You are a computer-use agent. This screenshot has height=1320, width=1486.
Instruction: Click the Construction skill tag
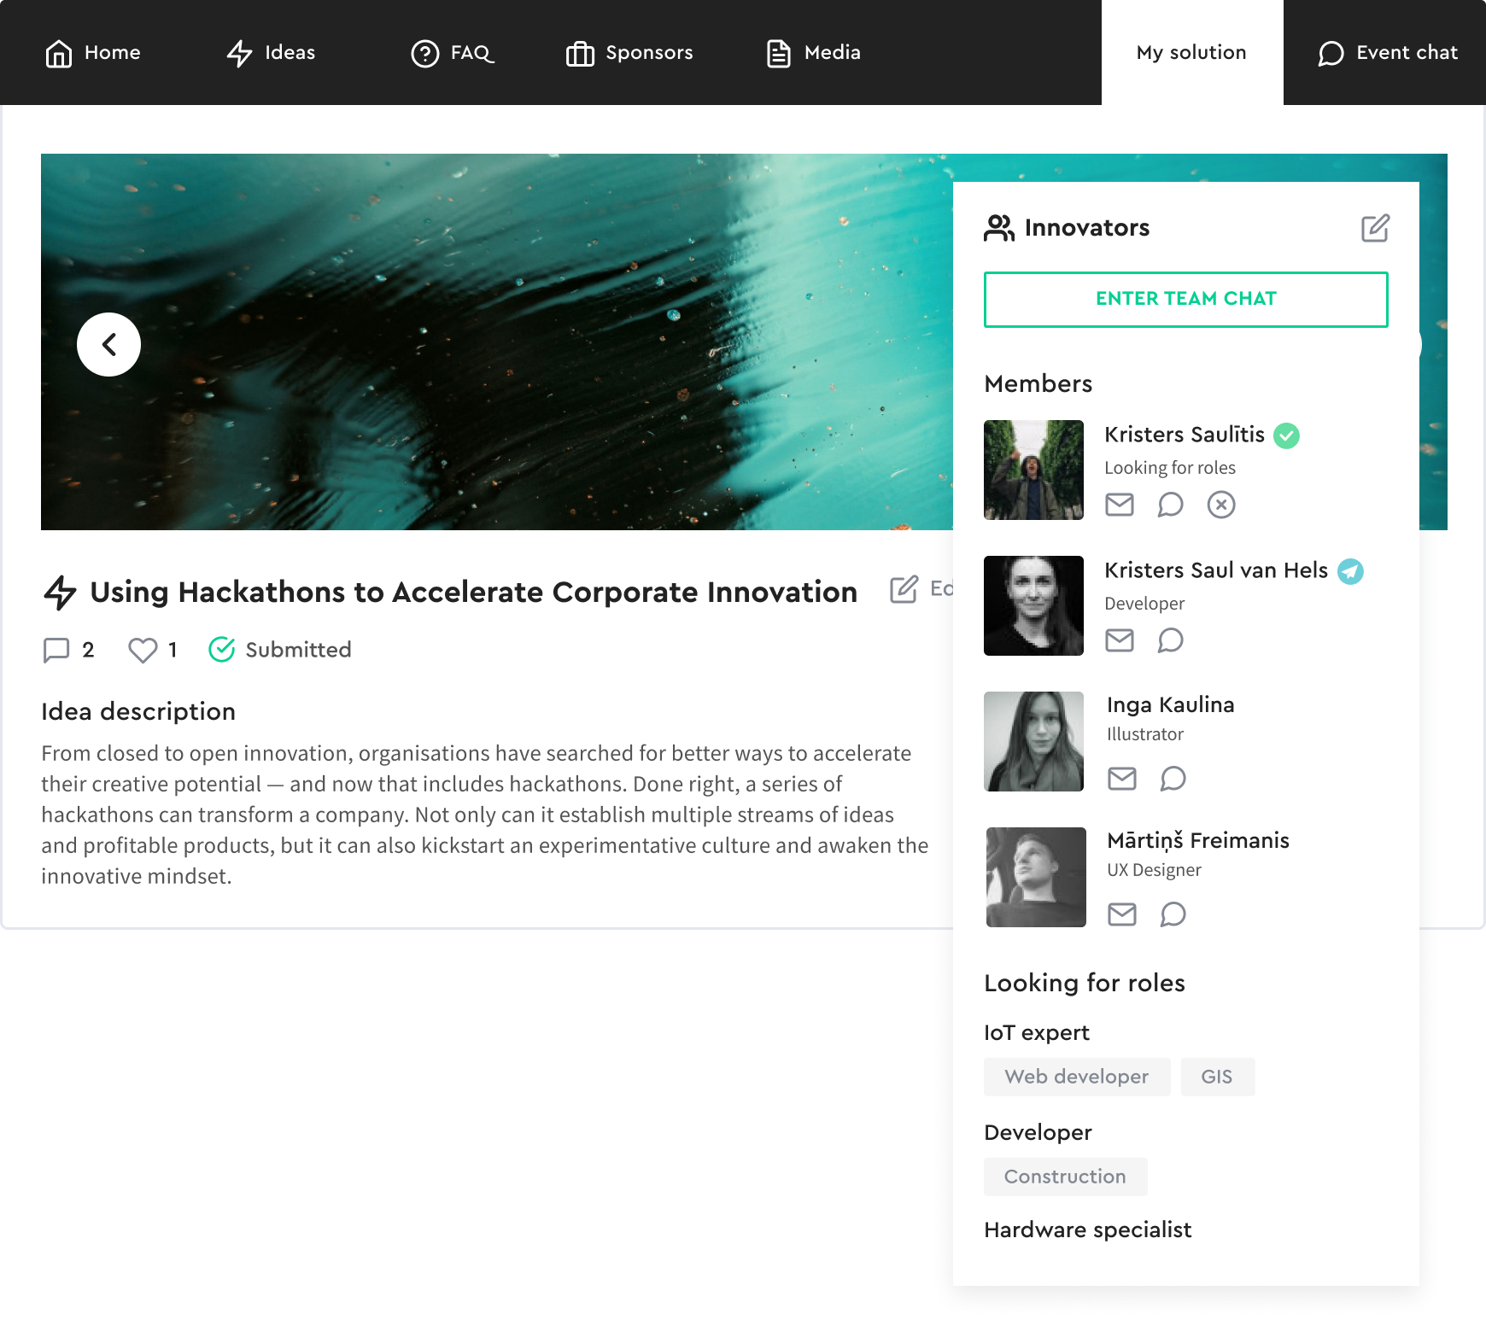(1064, 1177)
